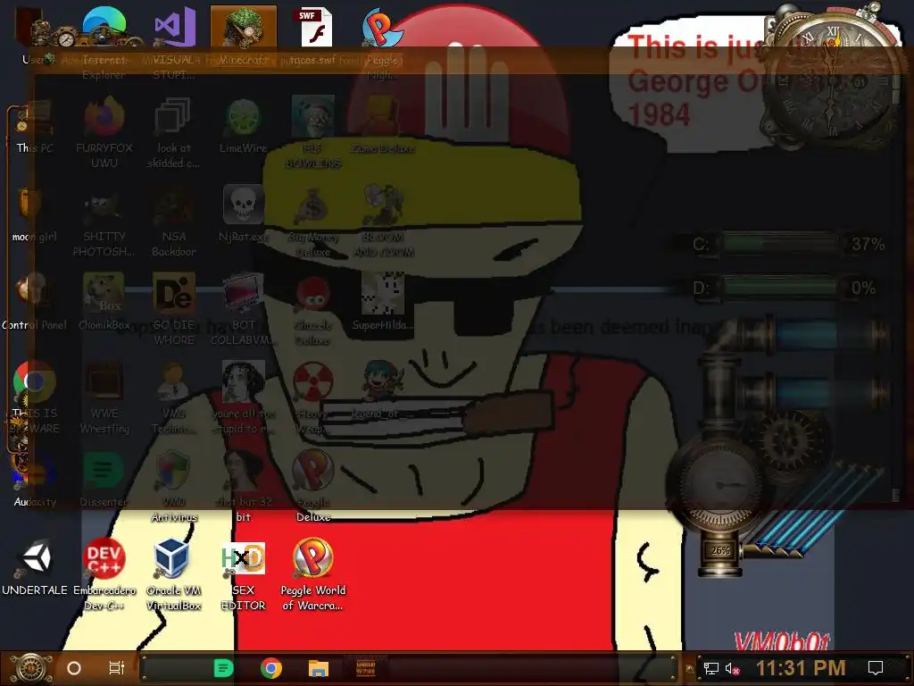
Task: Click the Cortana circle on taskbar
Action: (x=74, y=668)
